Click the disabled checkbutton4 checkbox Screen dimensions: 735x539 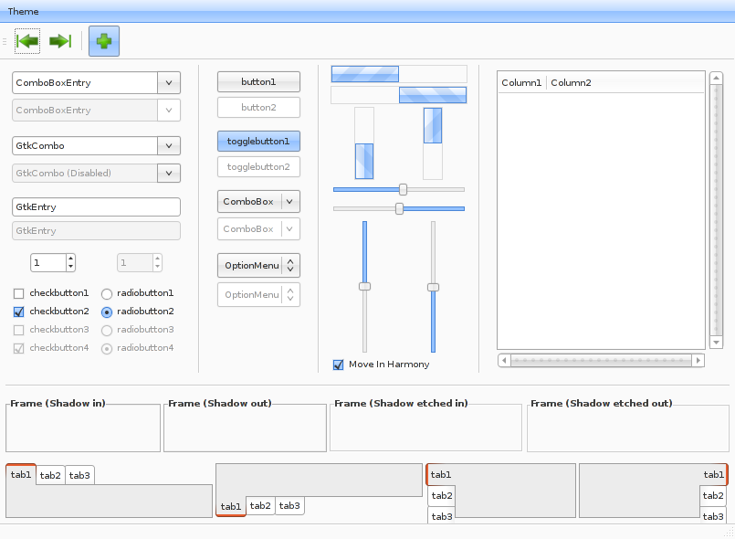tap(19, 349)
